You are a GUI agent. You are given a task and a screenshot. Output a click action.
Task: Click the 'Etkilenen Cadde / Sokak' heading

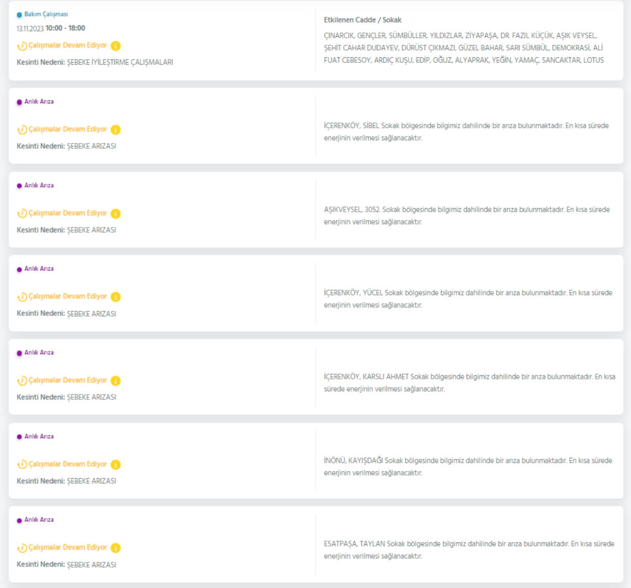pyautogui.click(x=362, y=20)
